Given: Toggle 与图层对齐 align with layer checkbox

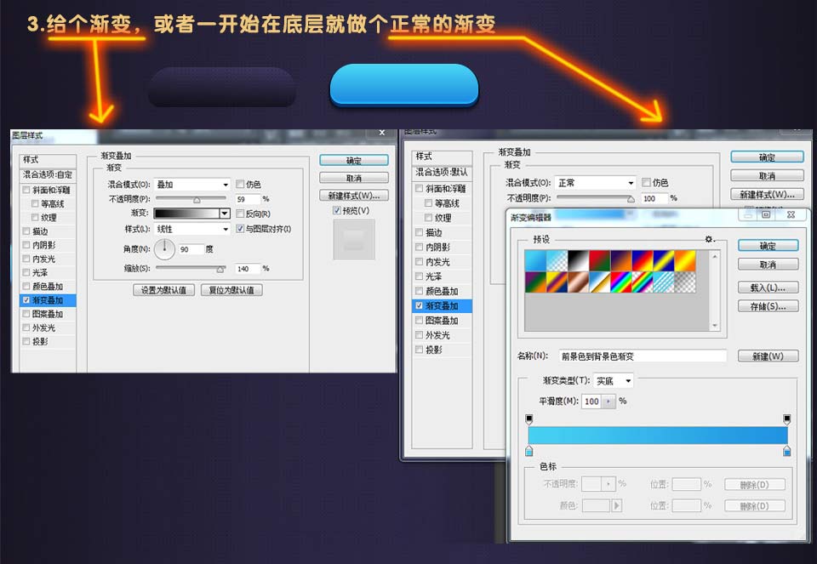Looking at the screenshot, I should click(226, 229).
